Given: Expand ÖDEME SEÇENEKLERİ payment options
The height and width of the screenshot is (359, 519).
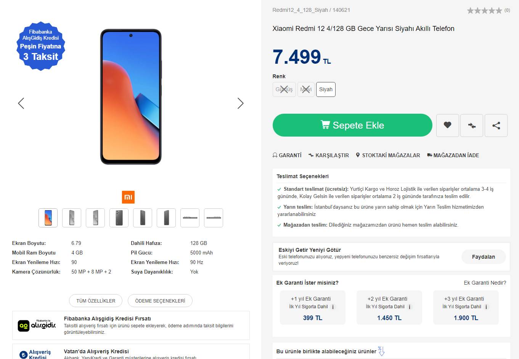Looking at the screenshot, I should (160, 301).
